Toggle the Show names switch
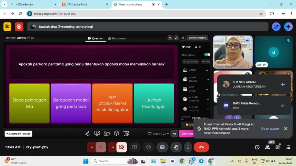This screenshot has width=296, height=166. click(x=207, y=55)
